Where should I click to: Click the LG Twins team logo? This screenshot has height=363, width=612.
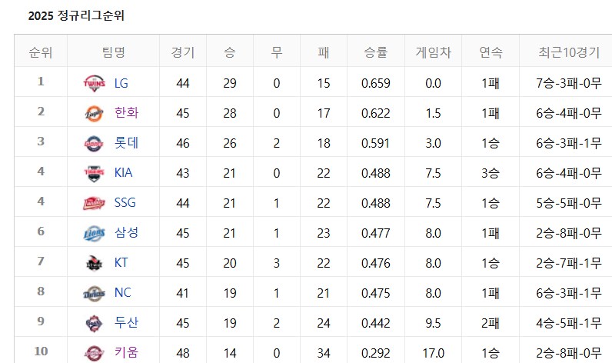pyautogui.click(x=94, y=83)
